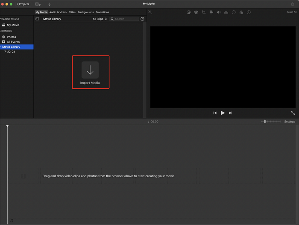299x225 pixels.
Task: Open the Backgrounds tab
Action: [x=85, y=12]
